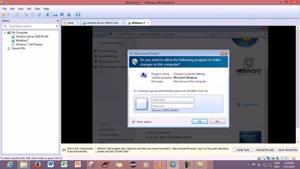The width and height of the screenshot is (300, 169).
Task: Open File Explorer from taskbar
Action: point(24,165)
